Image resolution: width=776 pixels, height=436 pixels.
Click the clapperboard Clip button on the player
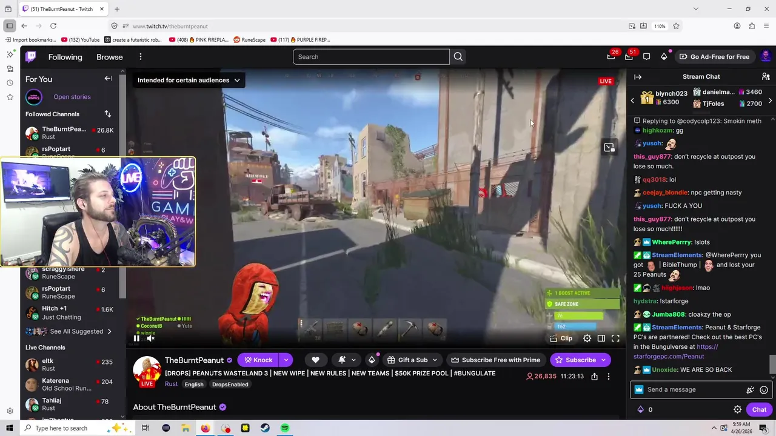click(x=561, y=339)
